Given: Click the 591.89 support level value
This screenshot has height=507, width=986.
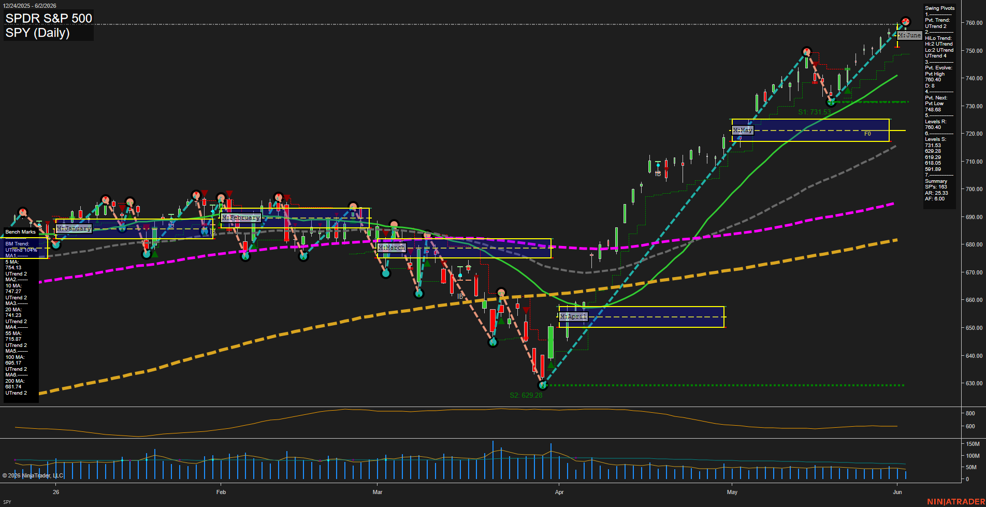Looking at the screenshot, I should pyautogui.click(x=933, y=169).
